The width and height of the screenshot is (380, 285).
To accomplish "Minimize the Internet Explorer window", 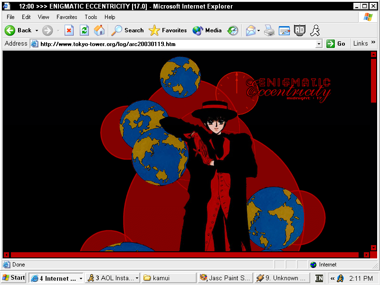I will point(357,6).
